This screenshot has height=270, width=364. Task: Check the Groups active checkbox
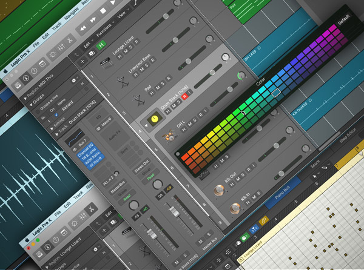point(38,112)
